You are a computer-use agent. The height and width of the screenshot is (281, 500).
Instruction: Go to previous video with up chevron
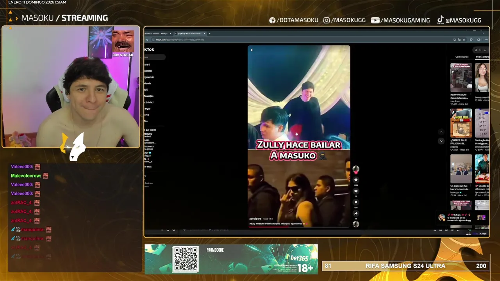tap(441, 132)
